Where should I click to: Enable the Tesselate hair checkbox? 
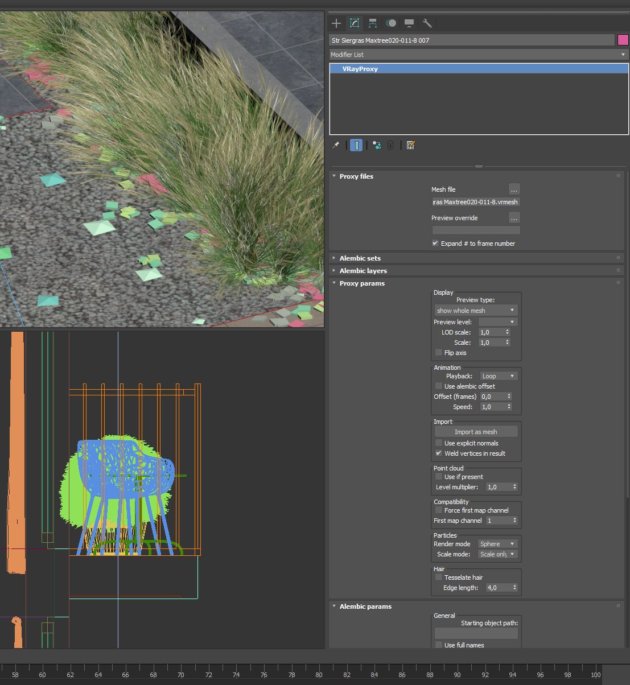click(x=439, y=577)
